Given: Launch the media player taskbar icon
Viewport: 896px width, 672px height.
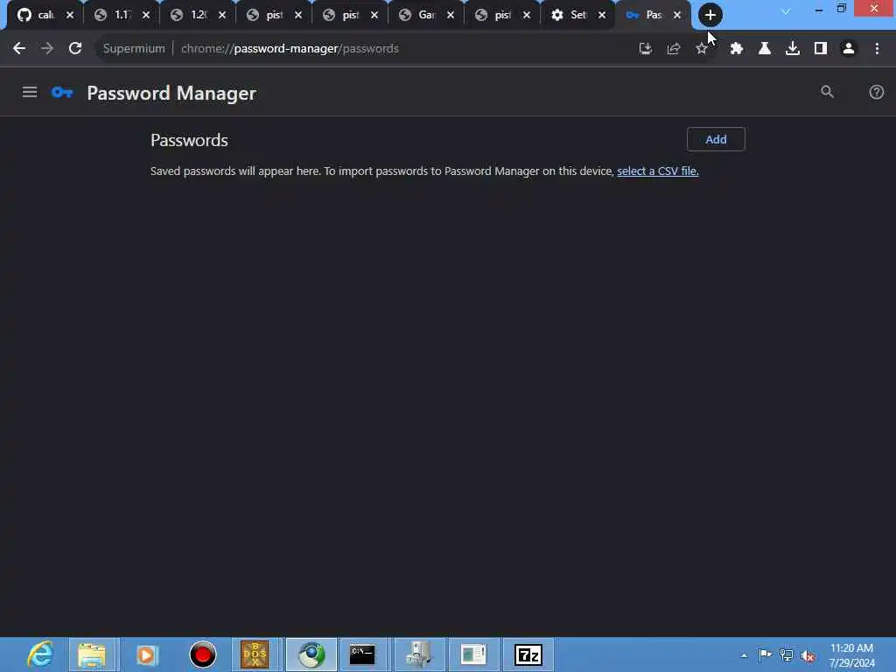Looking at the screenshot, I should pos(147,654).
